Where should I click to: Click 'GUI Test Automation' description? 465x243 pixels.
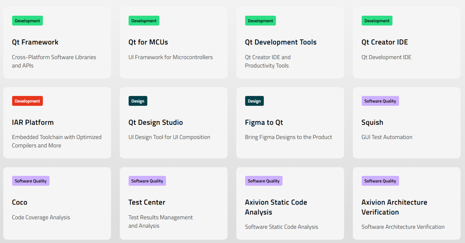pyautogui.click(x=387, y=137)
